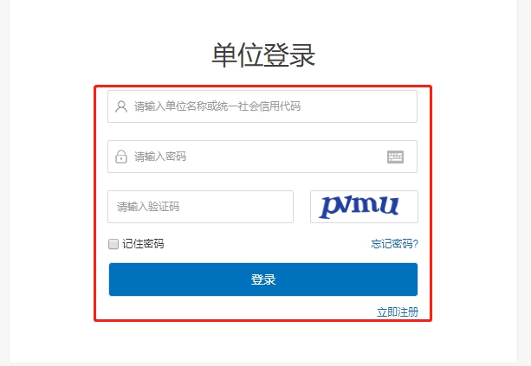This screenshot has width=531, height=366.
Task: Click the 单位登录 page heading
Action: (263, 55)
